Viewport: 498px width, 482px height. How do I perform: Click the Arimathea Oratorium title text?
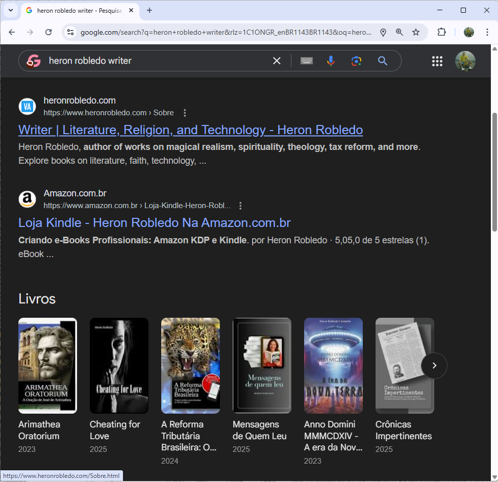39,430
